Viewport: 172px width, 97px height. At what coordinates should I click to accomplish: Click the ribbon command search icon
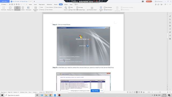click(75, 4)
